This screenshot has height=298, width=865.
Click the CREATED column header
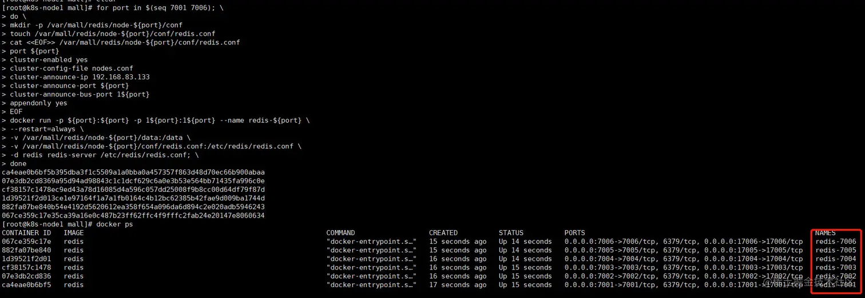click(443, 233)
